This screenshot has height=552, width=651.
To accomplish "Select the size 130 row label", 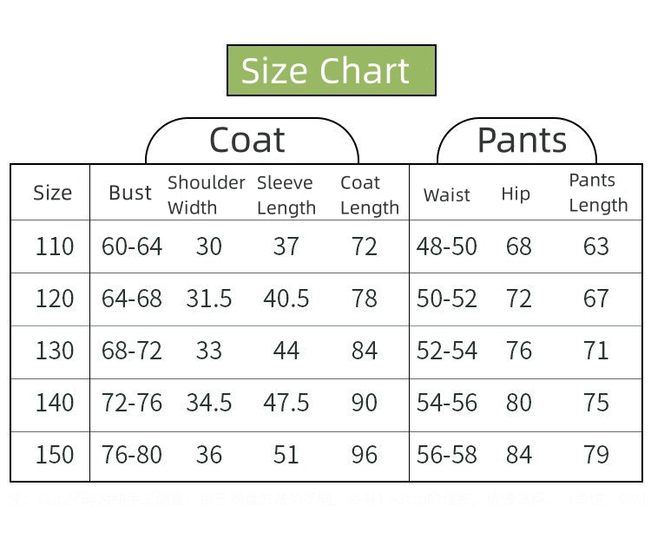I will point(55,351).
